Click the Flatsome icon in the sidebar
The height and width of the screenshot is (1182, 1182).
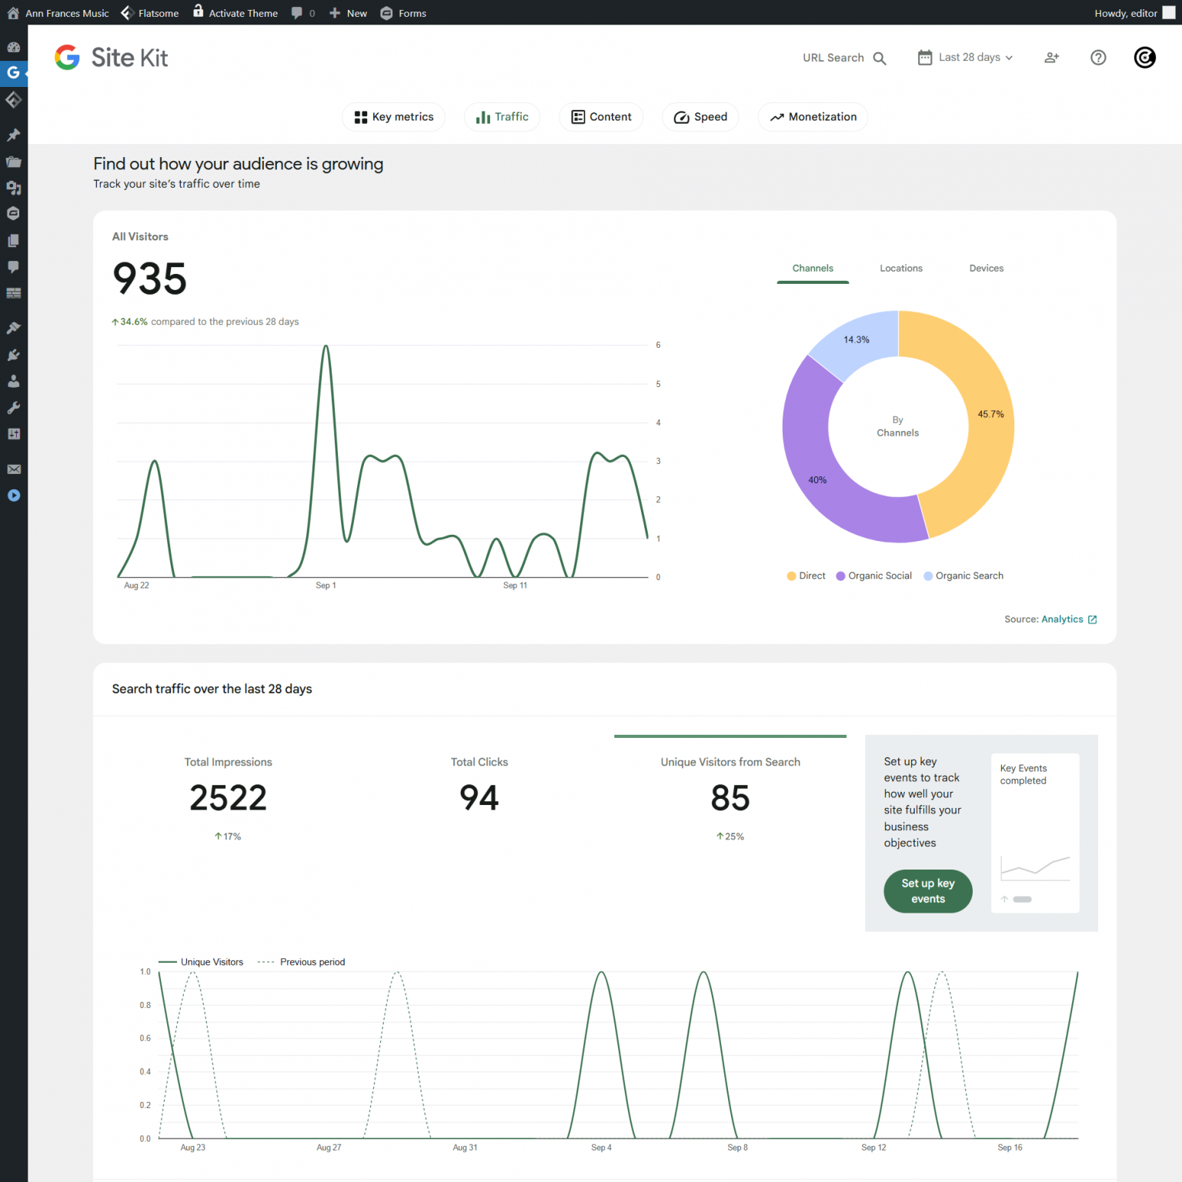pos(13,100)
